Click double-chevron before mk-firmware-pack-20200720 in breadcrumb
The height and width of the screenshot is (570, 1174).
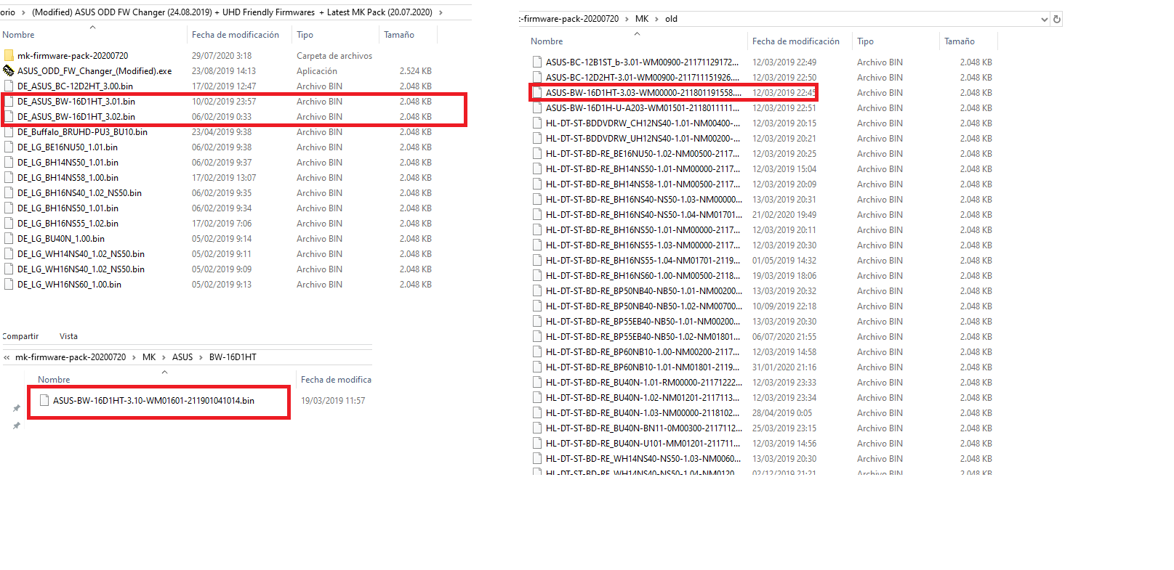[x=7, y=357]
